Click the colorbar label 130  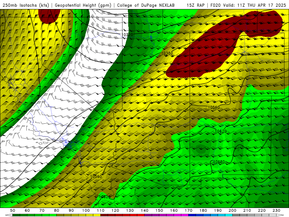point(130,210)
